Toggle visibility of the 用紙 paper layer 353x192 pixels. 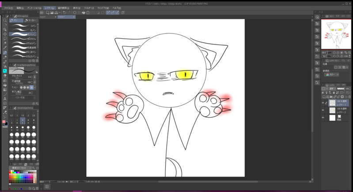[323, 118]
